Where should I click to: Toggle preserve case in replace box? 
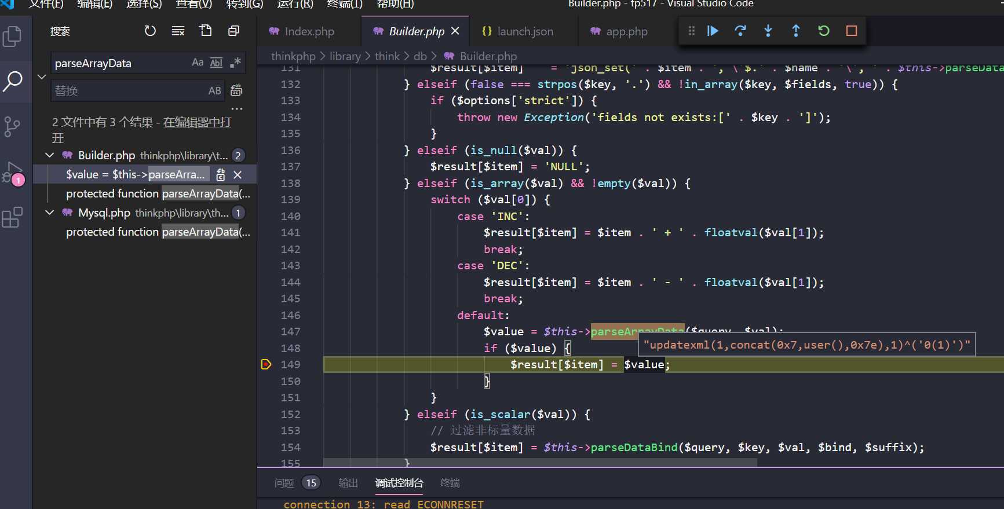(x=215, y=91)
